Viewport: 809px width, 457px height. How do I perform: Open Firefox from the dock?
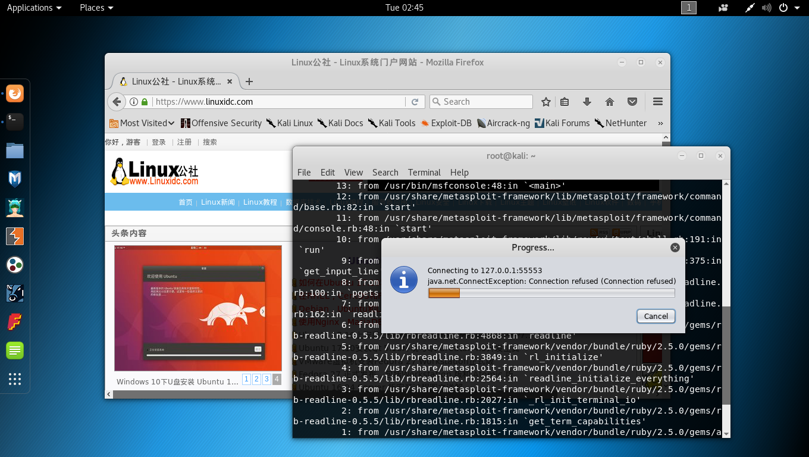[x=15, y=93]
